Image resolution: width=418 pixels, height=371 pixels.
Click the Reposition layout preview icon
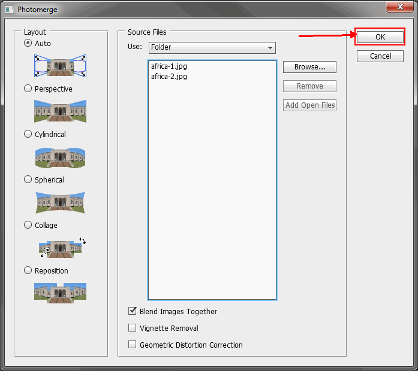(60, 293)
